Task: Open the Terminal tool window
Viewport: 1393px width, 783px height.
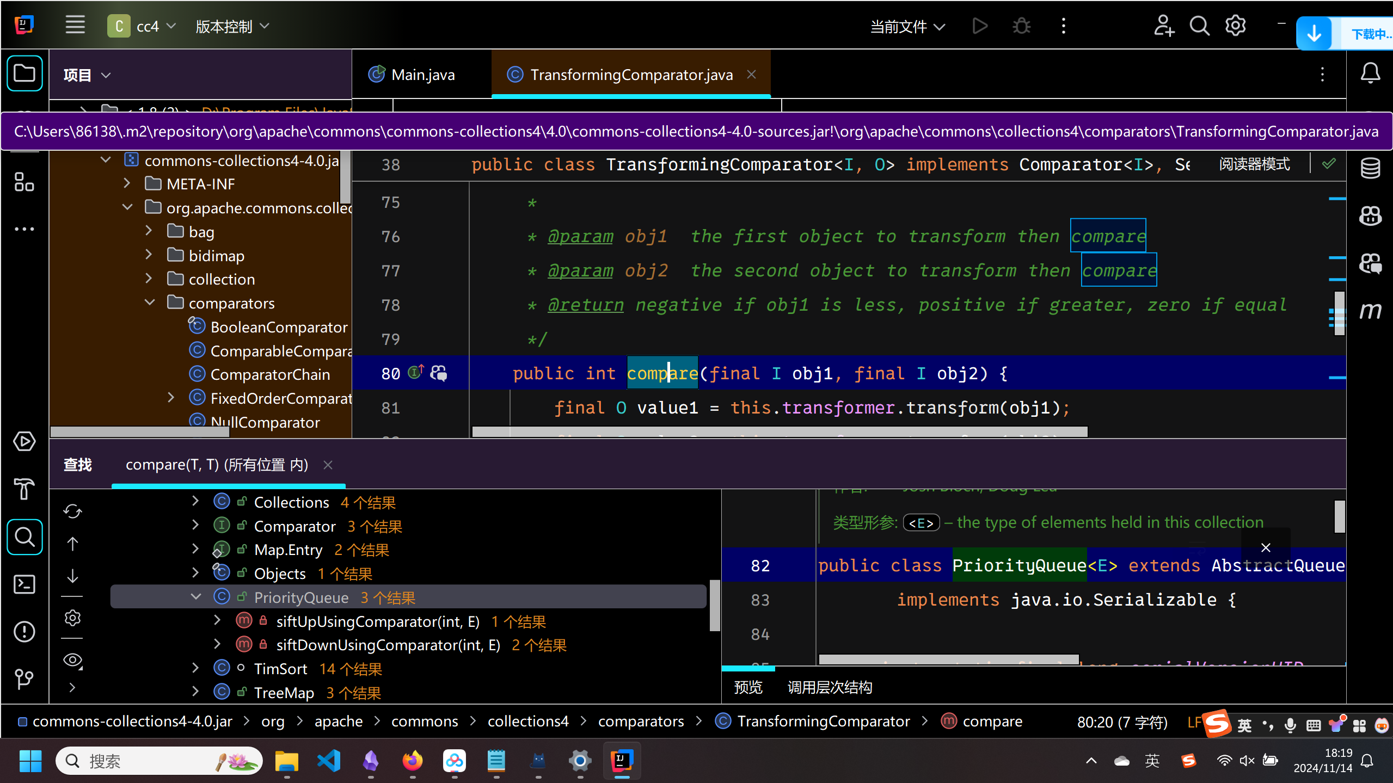Action: tap(24, 584)
